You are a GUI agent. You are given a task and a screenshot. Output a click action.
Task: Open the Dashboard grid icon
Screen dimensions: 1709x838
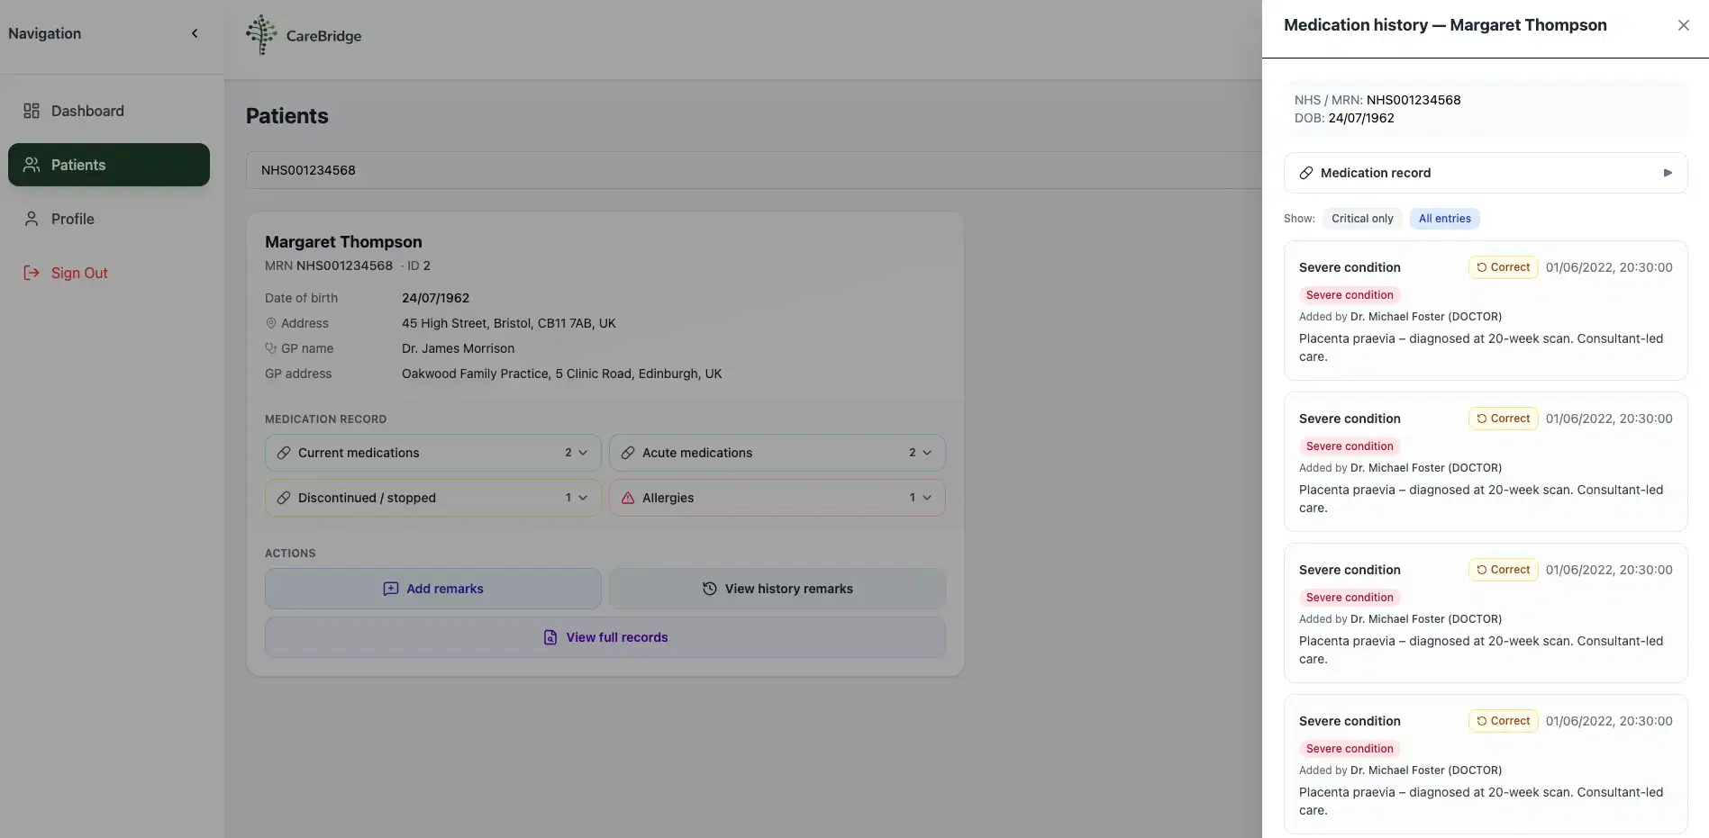[32, 111]
